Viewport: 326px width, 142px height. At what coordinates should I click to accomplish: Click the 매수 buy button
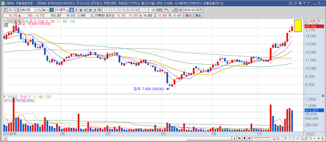[188, 15]
